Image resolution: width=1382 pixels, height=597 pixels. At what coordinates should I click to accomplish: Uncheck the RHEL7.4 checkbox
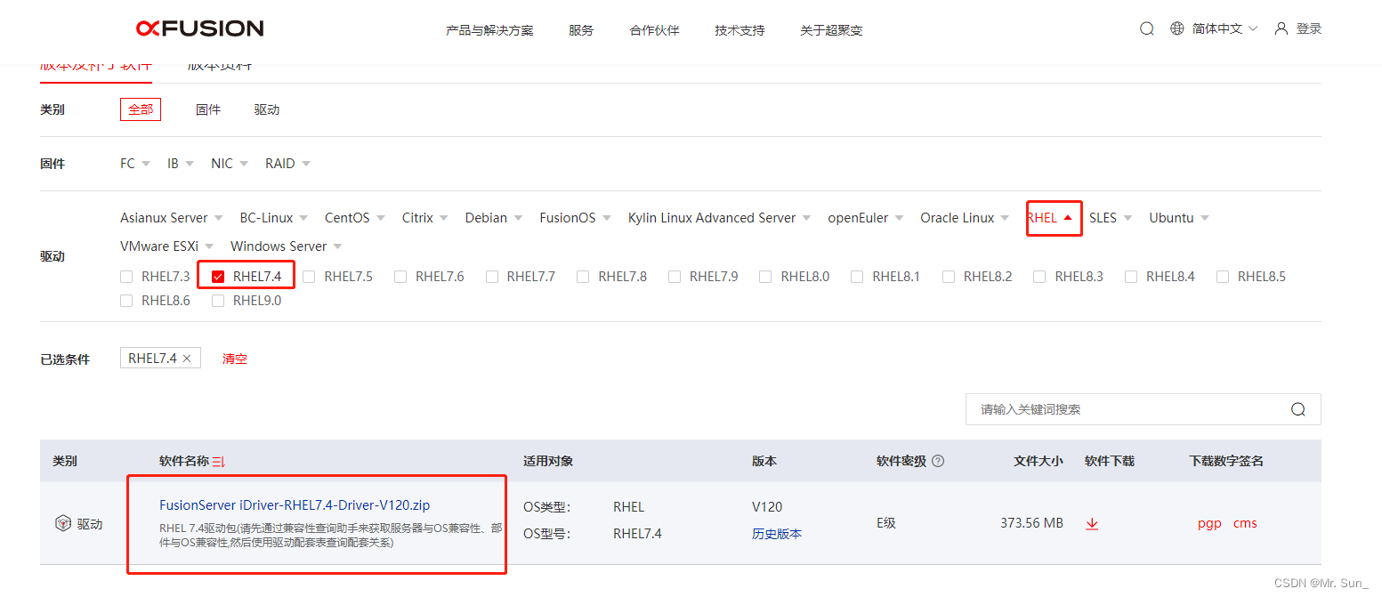click(x=218, y=277)
